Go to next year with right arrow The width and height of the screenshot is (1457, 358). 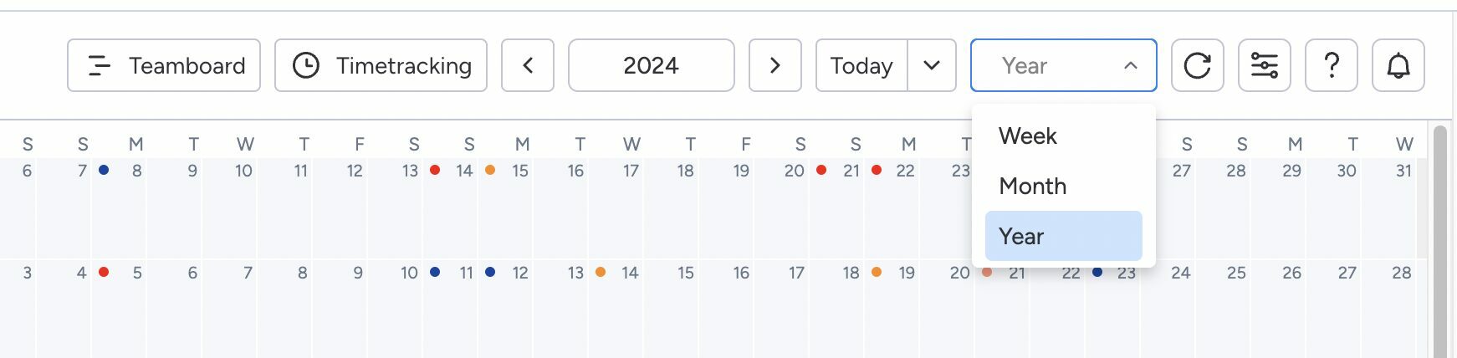(x=775, y=65)
